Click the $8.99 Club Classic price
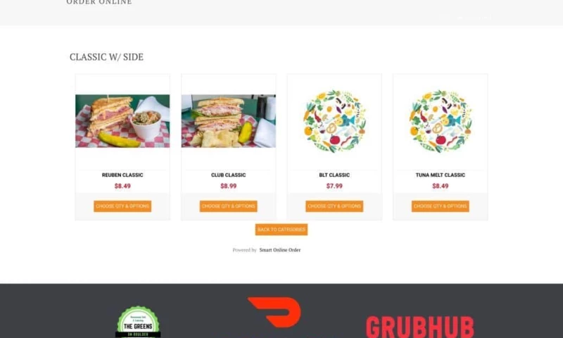This screenshot has width=563, height=338. coord(228,186)
